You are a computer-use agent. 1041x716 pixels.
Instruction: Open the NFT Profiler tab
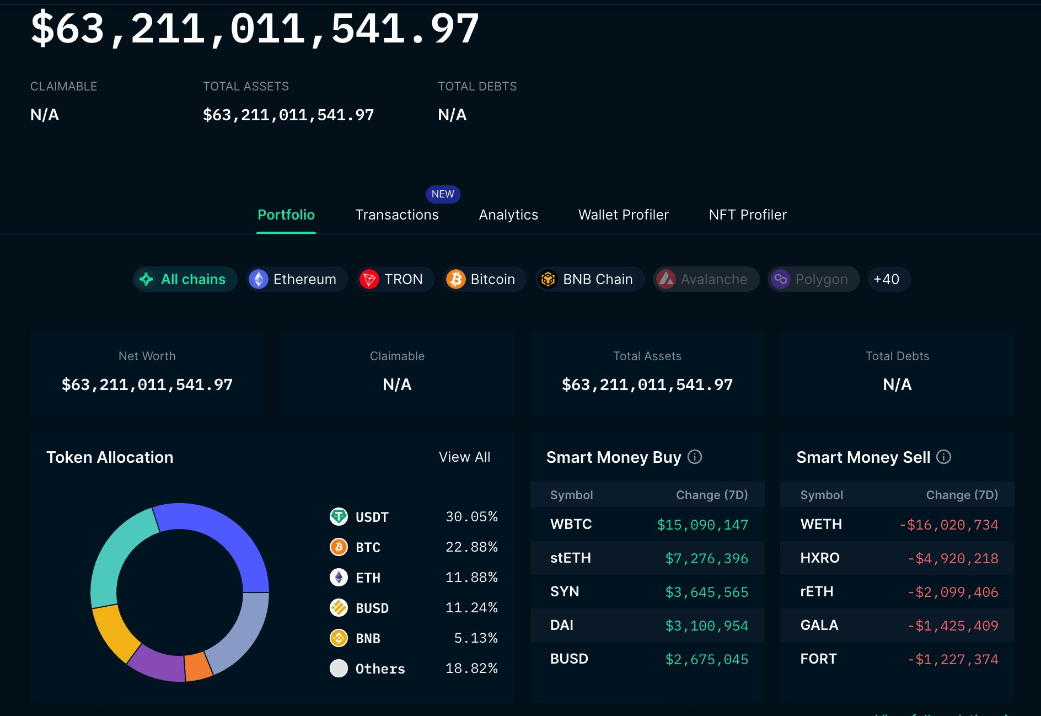[747, 215]
